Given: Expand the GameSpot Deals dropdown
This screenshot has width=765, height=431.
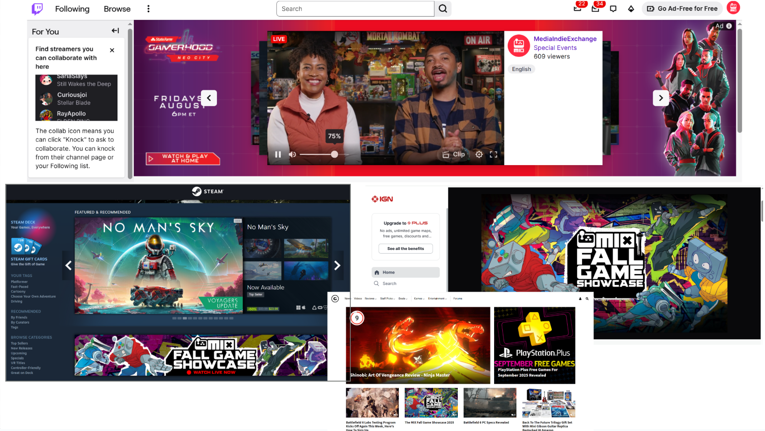Looking at the screenshot, I should tap(403, 299).
